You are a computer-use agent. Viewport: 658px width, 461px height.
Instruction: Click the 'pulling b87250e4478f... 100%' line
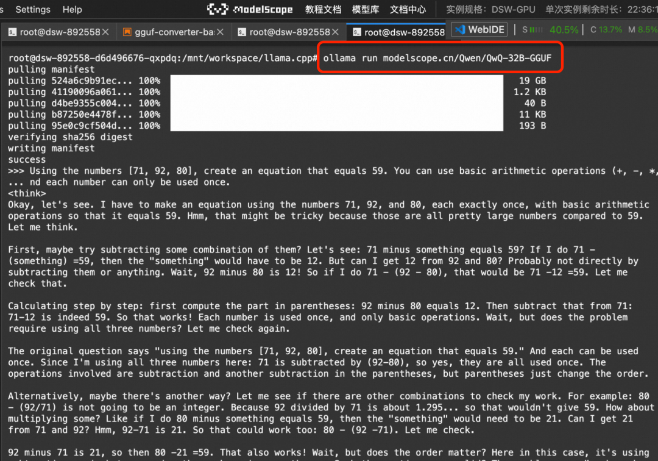(84, 115)
